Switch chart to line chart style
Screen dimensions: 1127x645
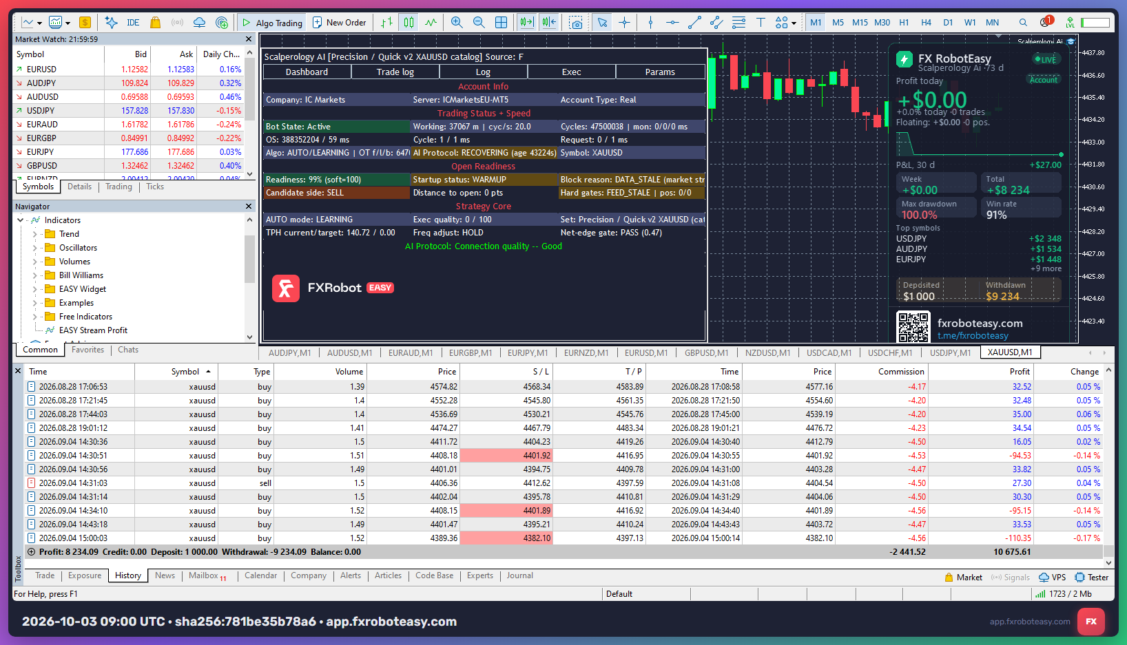coord(431,23)
